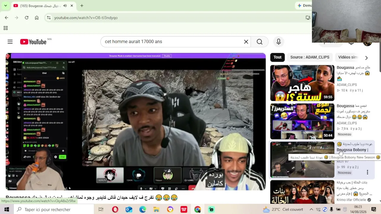Open the 59:55 recommended video thumbnail
The height and width of the screenshot is (214, 381).
pos(302,83)
